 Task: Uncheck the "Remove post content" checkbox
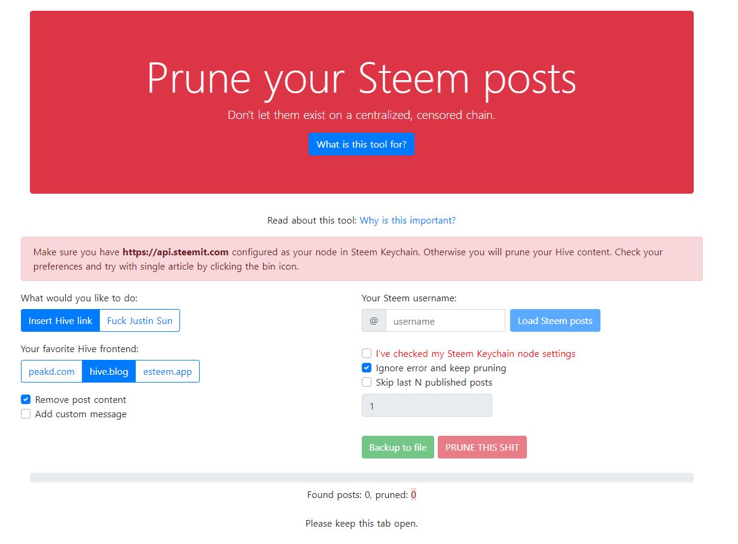pos(26,399)
